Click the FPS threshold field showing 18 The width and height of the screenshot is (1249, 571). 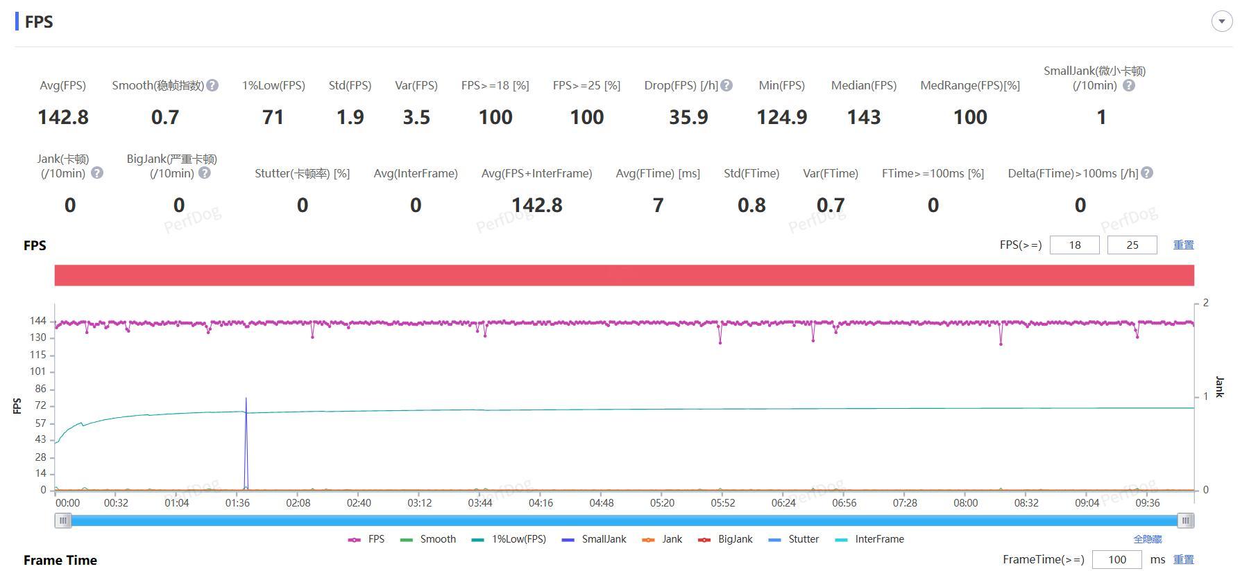(x=1074, y=245)
